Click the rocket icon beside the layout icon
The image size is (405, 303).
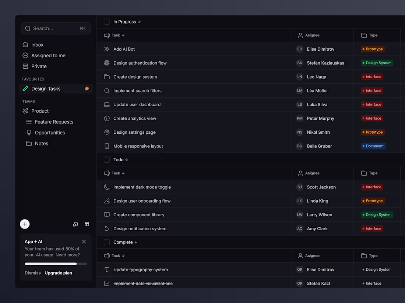click(75, 224)
